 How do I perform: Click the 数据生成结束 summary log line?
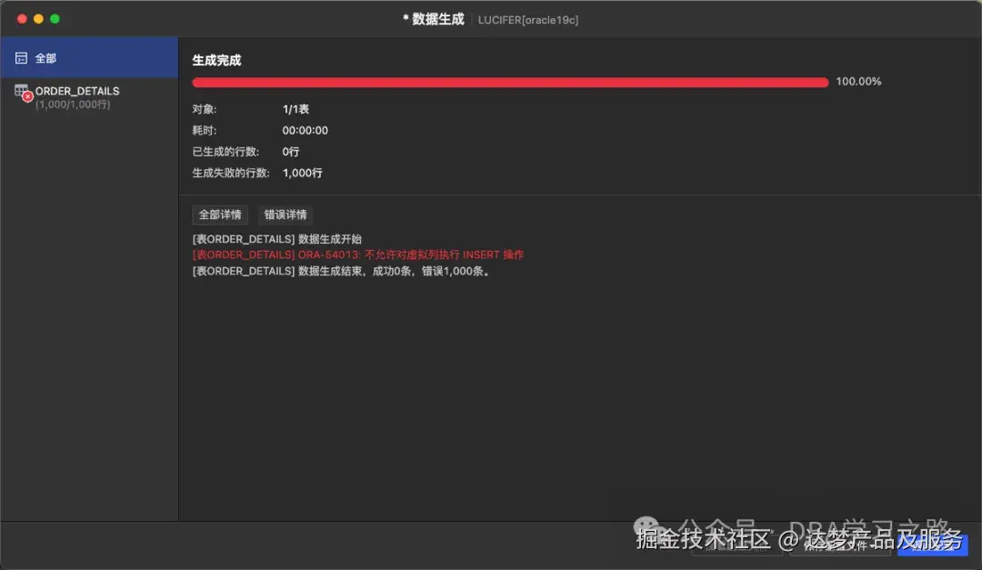[x=342, y=271]
